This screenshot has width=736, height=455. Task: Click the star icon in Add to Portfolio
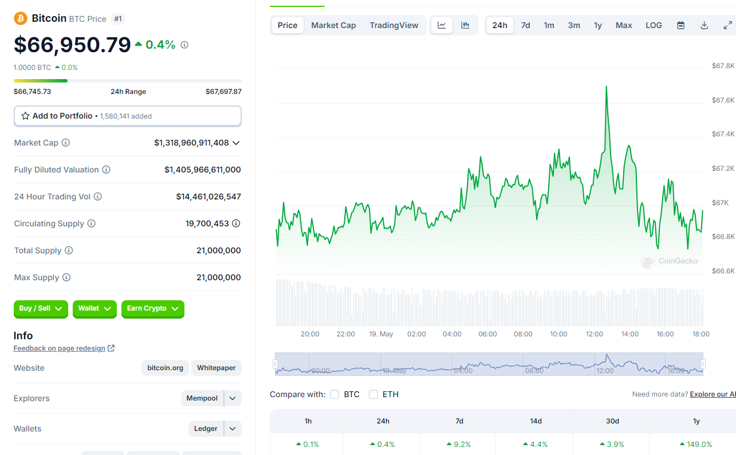(25, 116)
